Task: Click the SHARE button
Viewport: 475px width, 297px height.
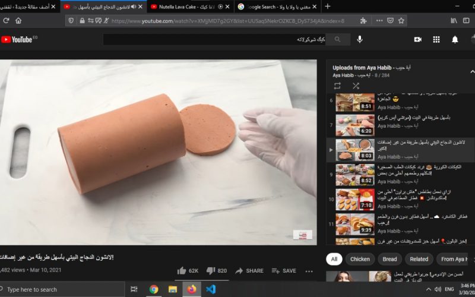Action: pos(249,271)
